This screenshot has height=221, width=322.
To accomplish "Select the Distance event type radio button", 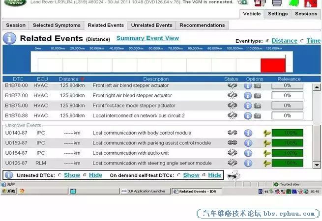I will (x=267, y=41).
